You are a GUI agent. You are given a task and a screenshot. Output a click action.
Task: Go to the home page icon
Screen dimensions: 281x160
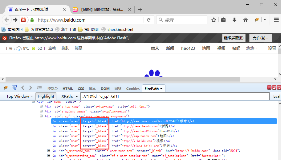tap(246, 20)
